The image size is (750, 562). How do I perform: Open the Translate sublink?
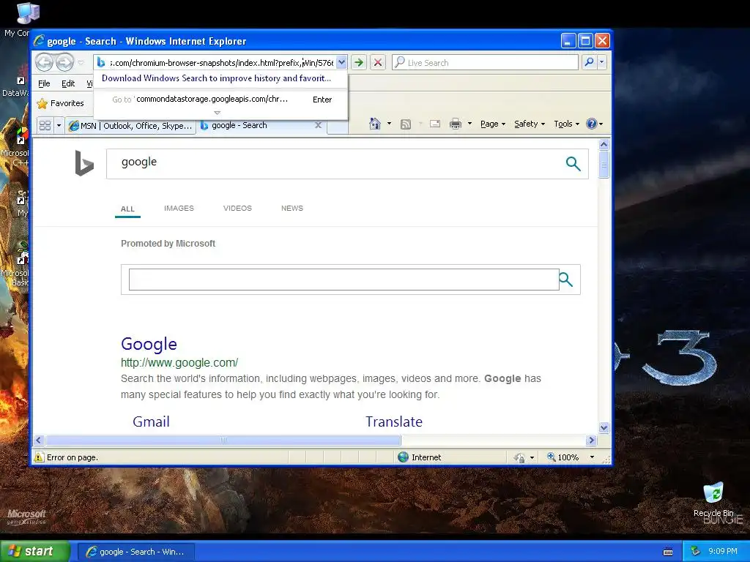point(394,421)
